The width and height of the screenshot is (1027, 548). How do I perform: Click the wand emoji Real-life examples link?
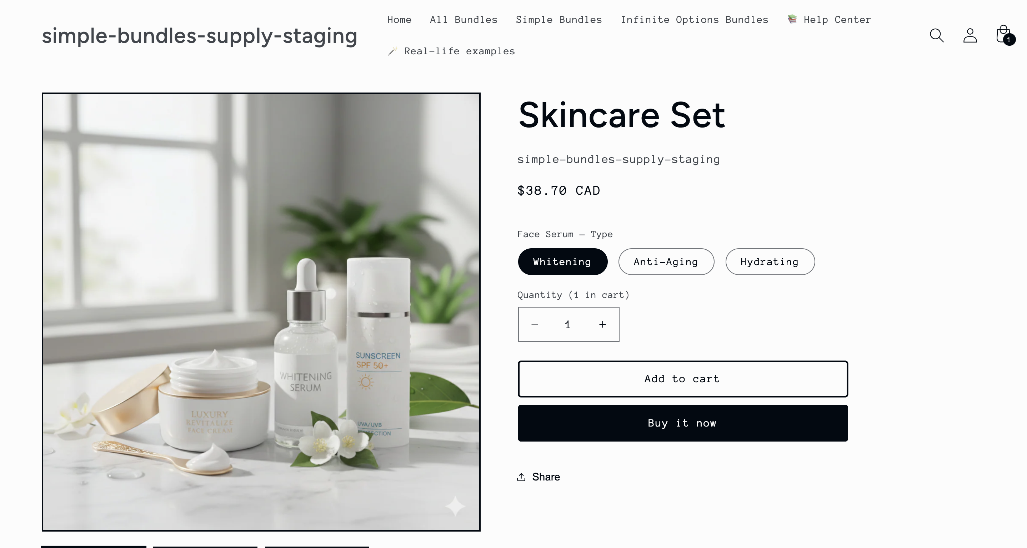[x=451, y=51]
